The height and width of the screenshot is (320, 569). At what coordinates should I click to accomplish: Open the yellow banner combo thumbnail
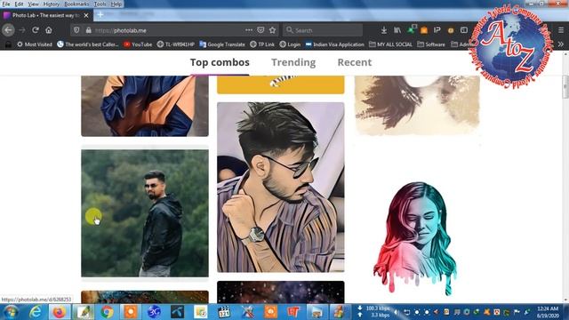click(x=281, y=84)
